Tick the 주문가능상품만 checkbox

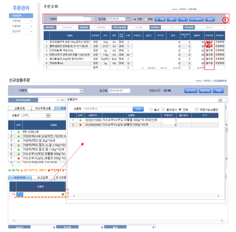196,110
